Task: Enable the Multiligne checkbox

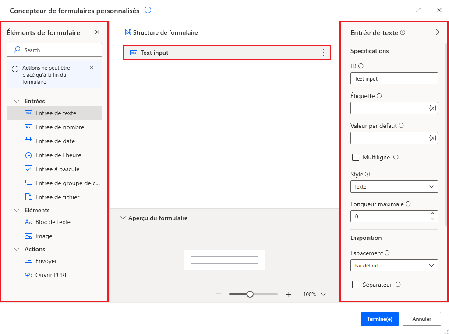Action: [356, 157]
